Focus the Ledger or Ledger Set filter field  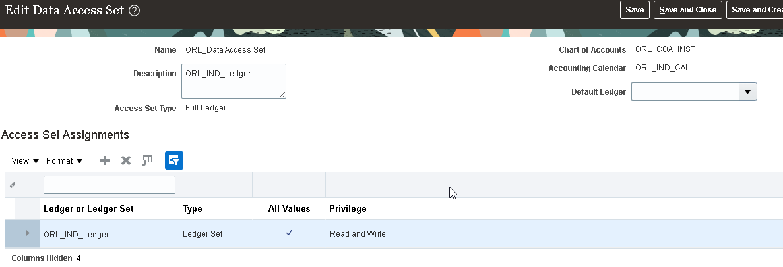110,185
